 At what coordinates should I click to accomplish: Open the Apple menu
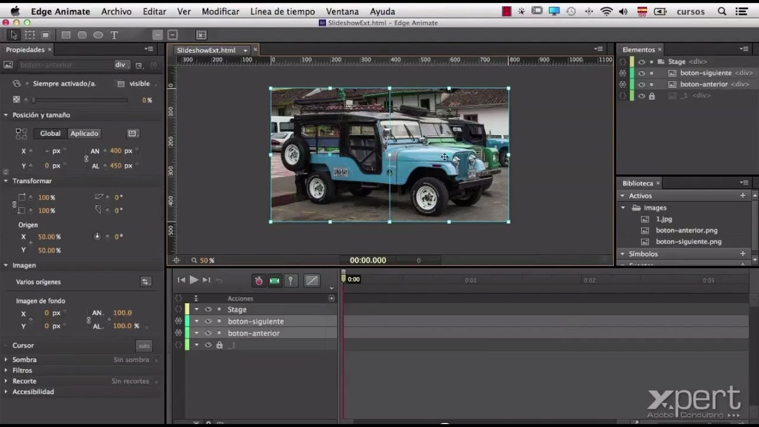tap(15, 11)
